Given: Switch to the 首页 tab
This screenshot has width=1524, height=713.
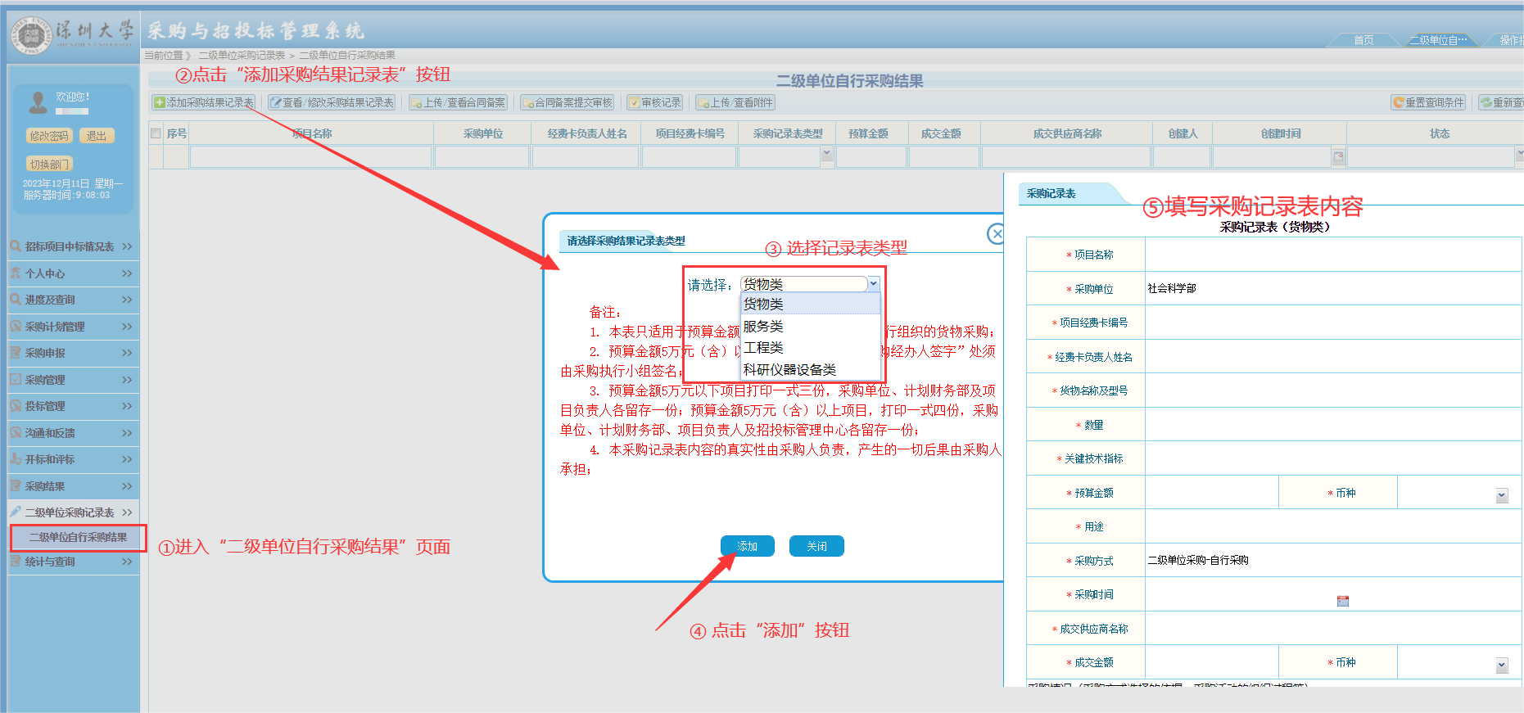Looking at the screenshot, I should [1363, 40].
